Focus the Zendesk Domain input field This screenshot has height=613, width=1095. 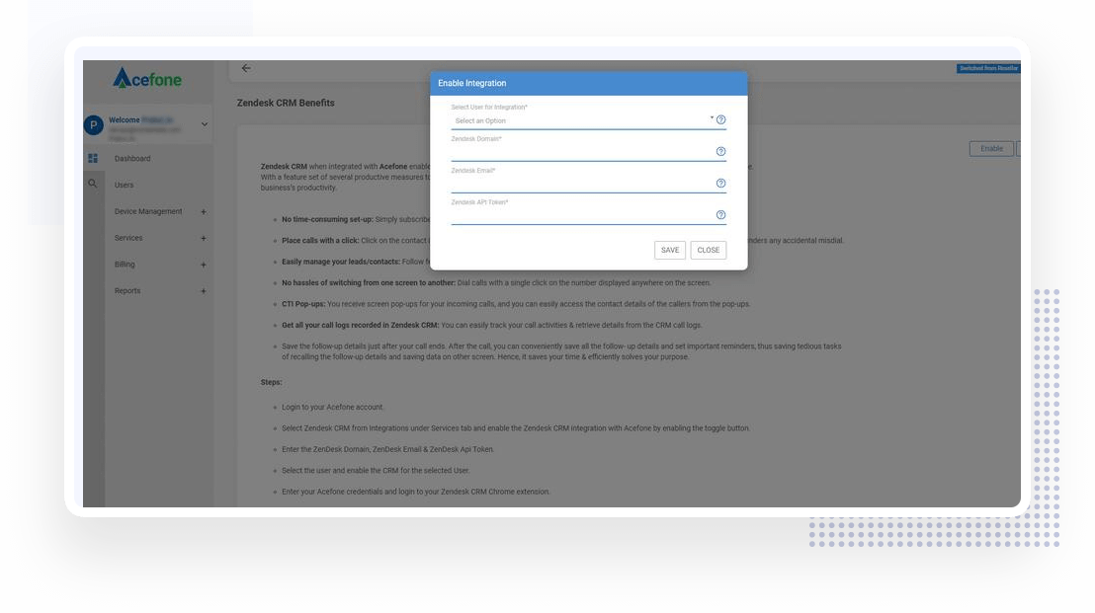(x=582, y=152)
